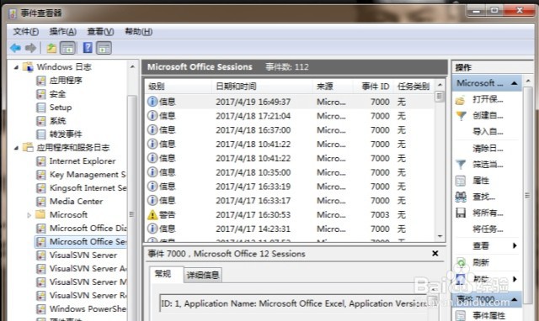The width and height of the screenshot is (539, 321).
Task: Sort events by 任务类别 column header
Action: (x=414, y=86)
